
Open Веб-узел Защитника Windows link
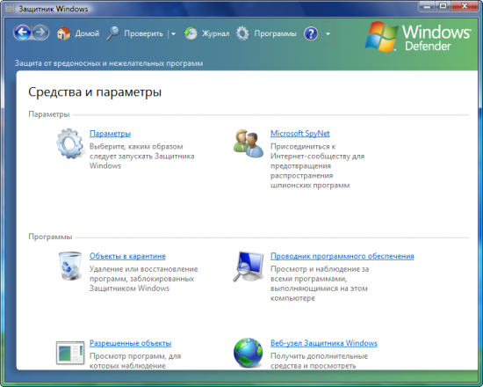(x=324, y=343)
